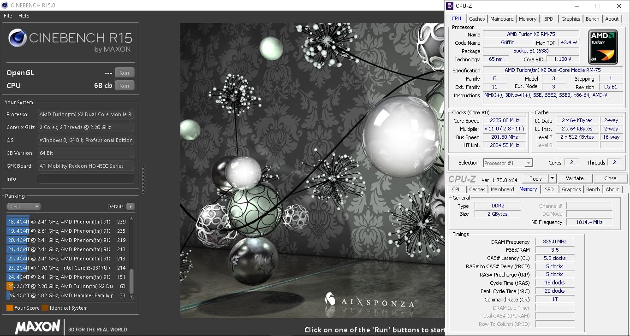Click the GFX Board ATI Mobility Radeon field
This screenshot has height=336, width=630.
click(86, 166)
